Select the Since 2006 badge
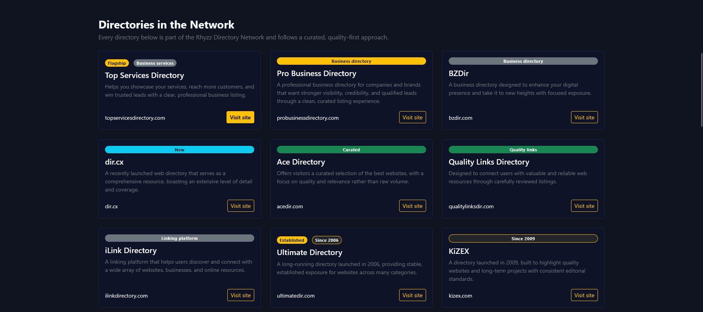The height and width of the screenshot is (312, 703). pos(327,240)
